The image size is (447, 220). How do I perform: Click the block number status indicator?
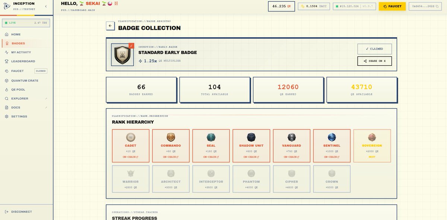[354, 6]
